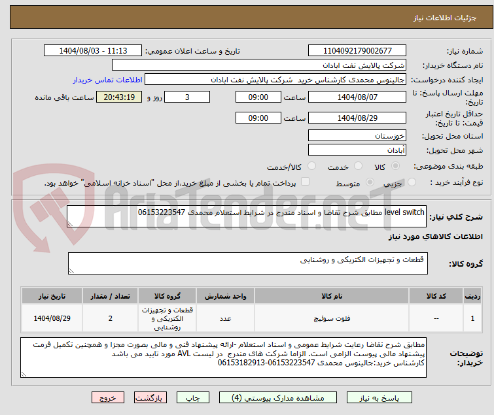This screenshot has width=494, height=415.
Task: Click response deadline date 1404/08/07
Action: pos(357,97)
